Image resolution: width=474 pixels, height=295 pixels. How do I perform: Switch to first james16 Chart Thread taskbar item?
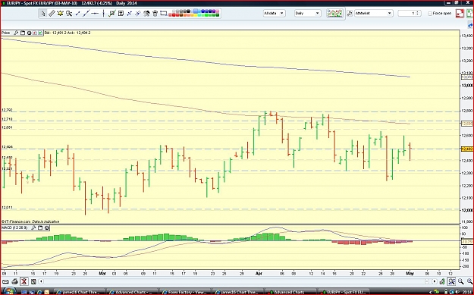pos(80,292)
